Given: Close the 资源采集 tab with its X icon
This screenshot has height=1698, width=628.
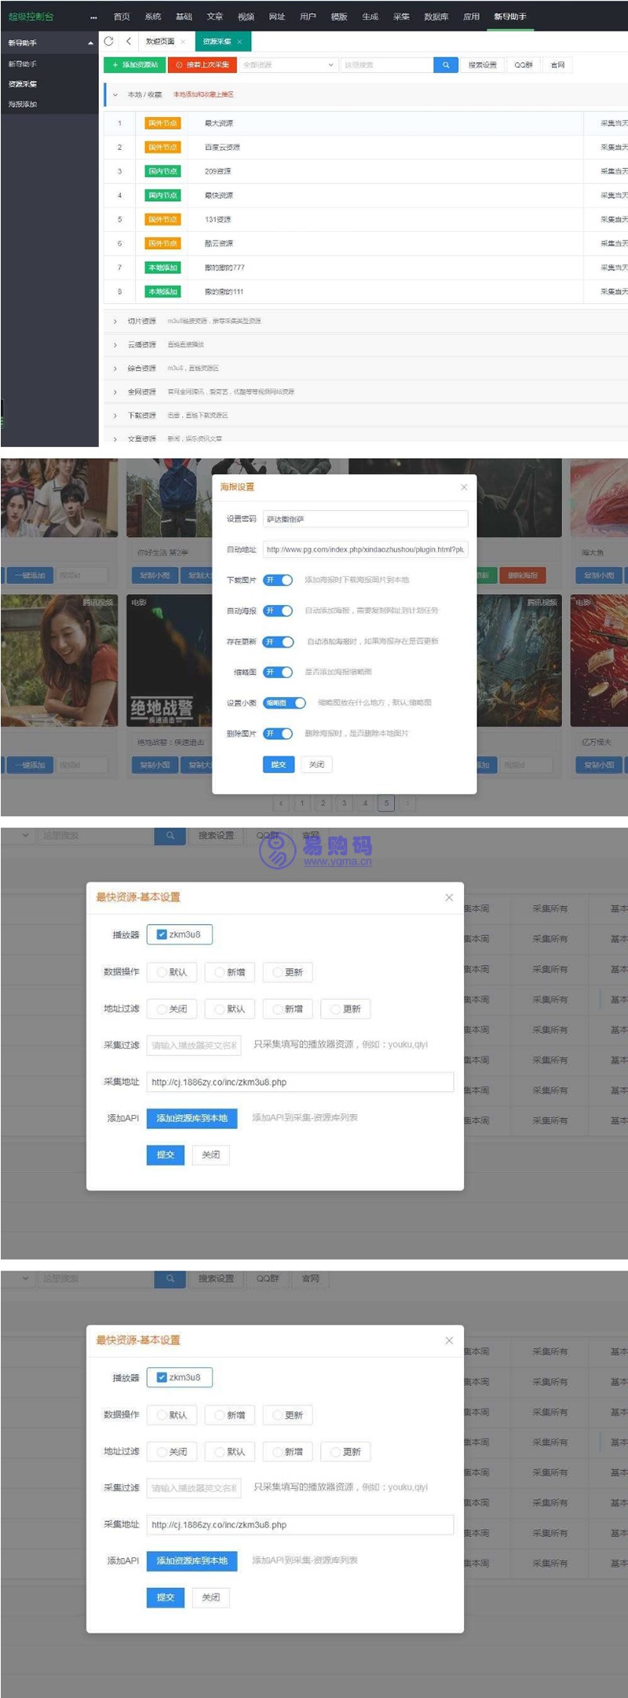Looking at the screenshot, I should pyautogui.click(x=239, y=42).
